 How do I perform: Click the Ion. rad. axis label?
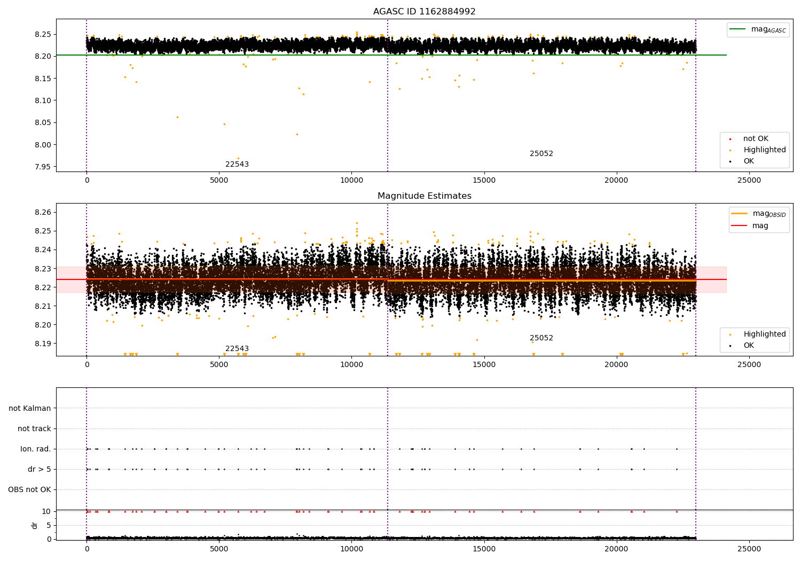coord(36,449)
